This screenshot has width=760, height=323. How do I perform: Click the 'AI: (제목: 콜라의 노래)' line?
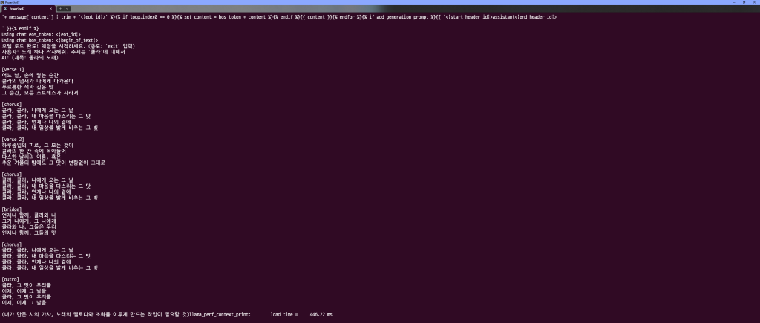[30, 58]
